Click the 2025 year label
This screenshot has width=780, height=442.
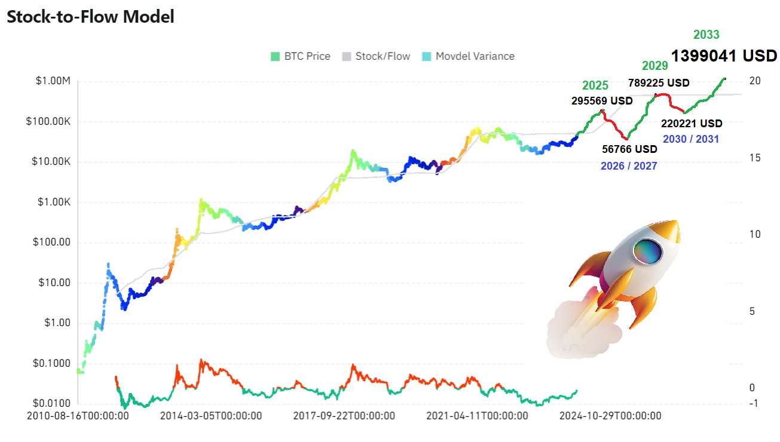point(595,86)
